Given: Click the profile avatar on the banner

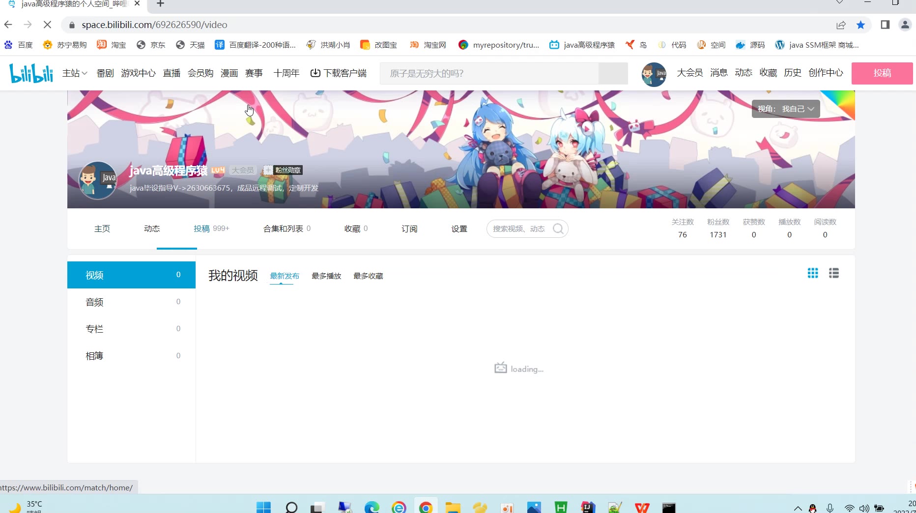Looking at the screenshot, I should [98, 180].
